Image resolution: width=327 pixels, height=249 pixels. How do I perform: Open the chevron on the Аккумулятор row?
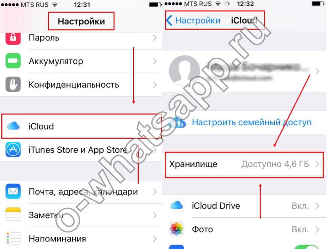pos(155,61)
